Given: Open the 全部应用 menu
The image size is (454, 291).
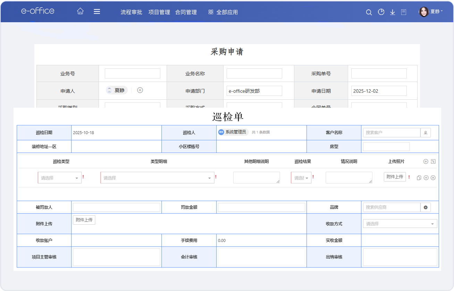Looking at the screenshot, I should [223, 12].
